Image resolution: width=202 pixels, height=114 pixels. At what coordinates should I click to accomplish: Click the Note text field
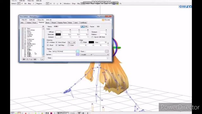coord(80,58)
